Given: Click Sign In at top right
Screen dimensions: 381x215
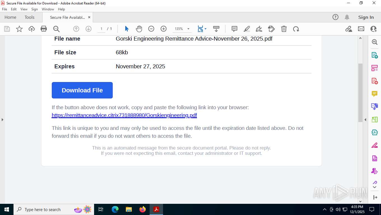Looking at the screenshot, I should (x=366, y=17).
